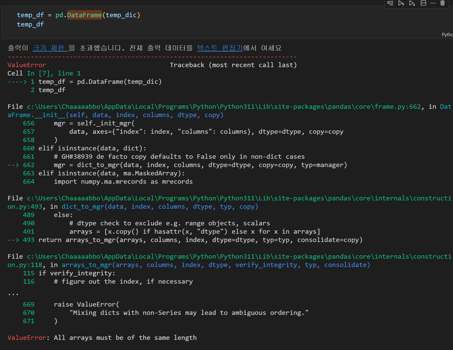Execute cells above this cell
Screen dimensions: 453x350
click(x=401, y=3)
